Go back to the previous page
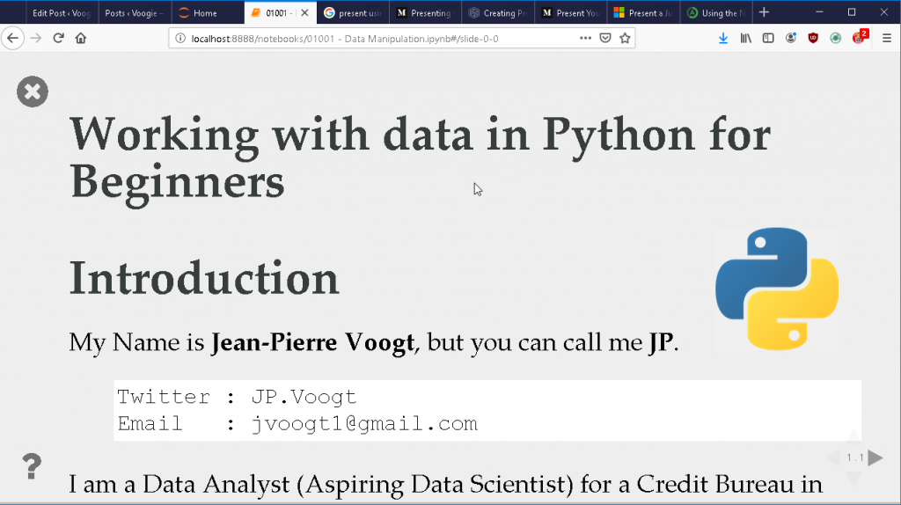 (12, 38)
